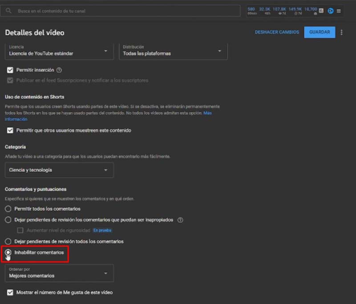Click the Categoría section heading

[15, 147]
